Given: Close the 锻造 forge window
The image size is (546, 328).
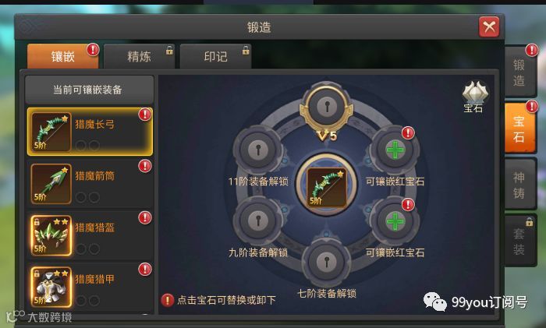Looking at the screenshot, I should (489, 26).
